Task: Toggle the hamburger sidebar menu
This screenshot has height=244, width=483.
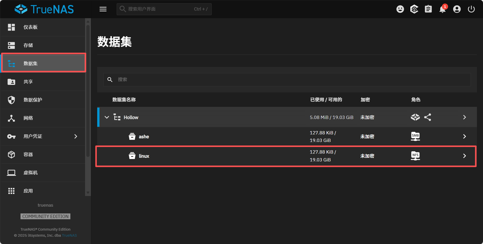Action: (103, 9)
